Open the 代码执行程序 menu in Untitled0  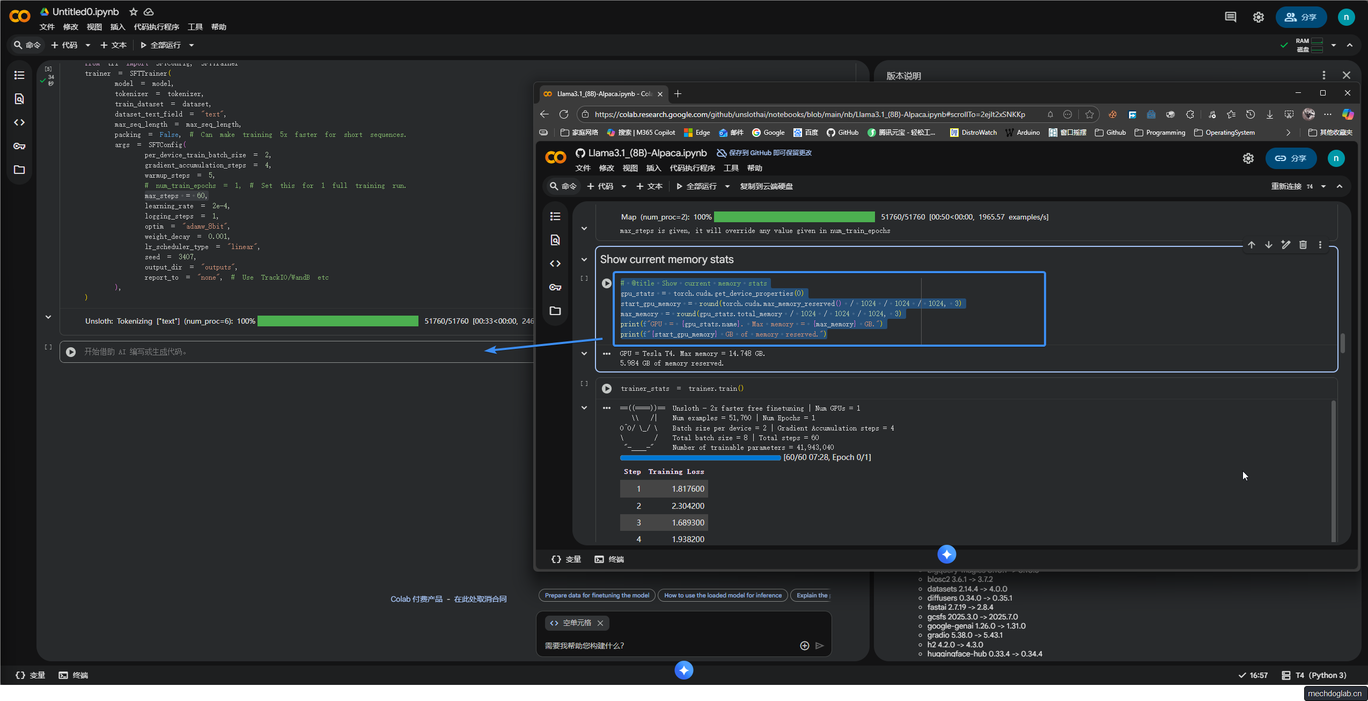(x=156, y=27)
